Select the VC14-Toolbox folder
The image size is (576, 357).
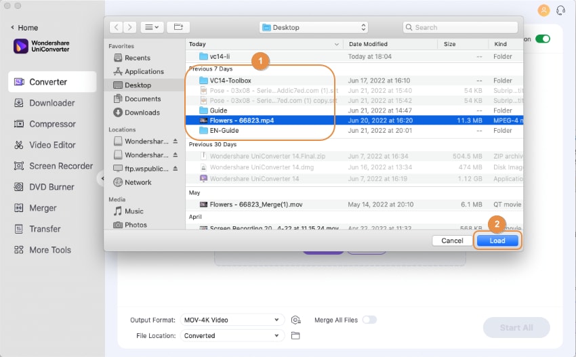point(354,81)
